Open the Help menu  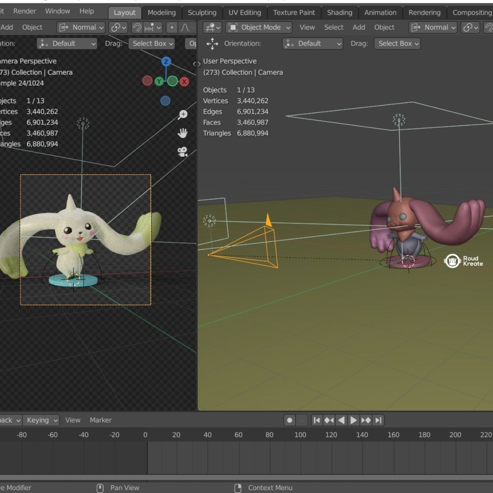click(87, 11)
